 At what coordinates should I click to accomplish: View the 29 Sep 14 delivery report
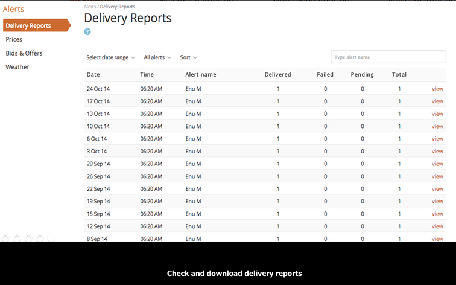(x=437, y=164)
